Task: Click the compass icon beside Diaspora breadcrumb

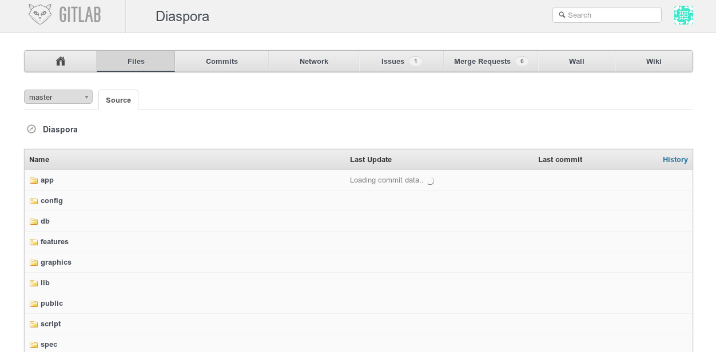Action: point(31,129)
